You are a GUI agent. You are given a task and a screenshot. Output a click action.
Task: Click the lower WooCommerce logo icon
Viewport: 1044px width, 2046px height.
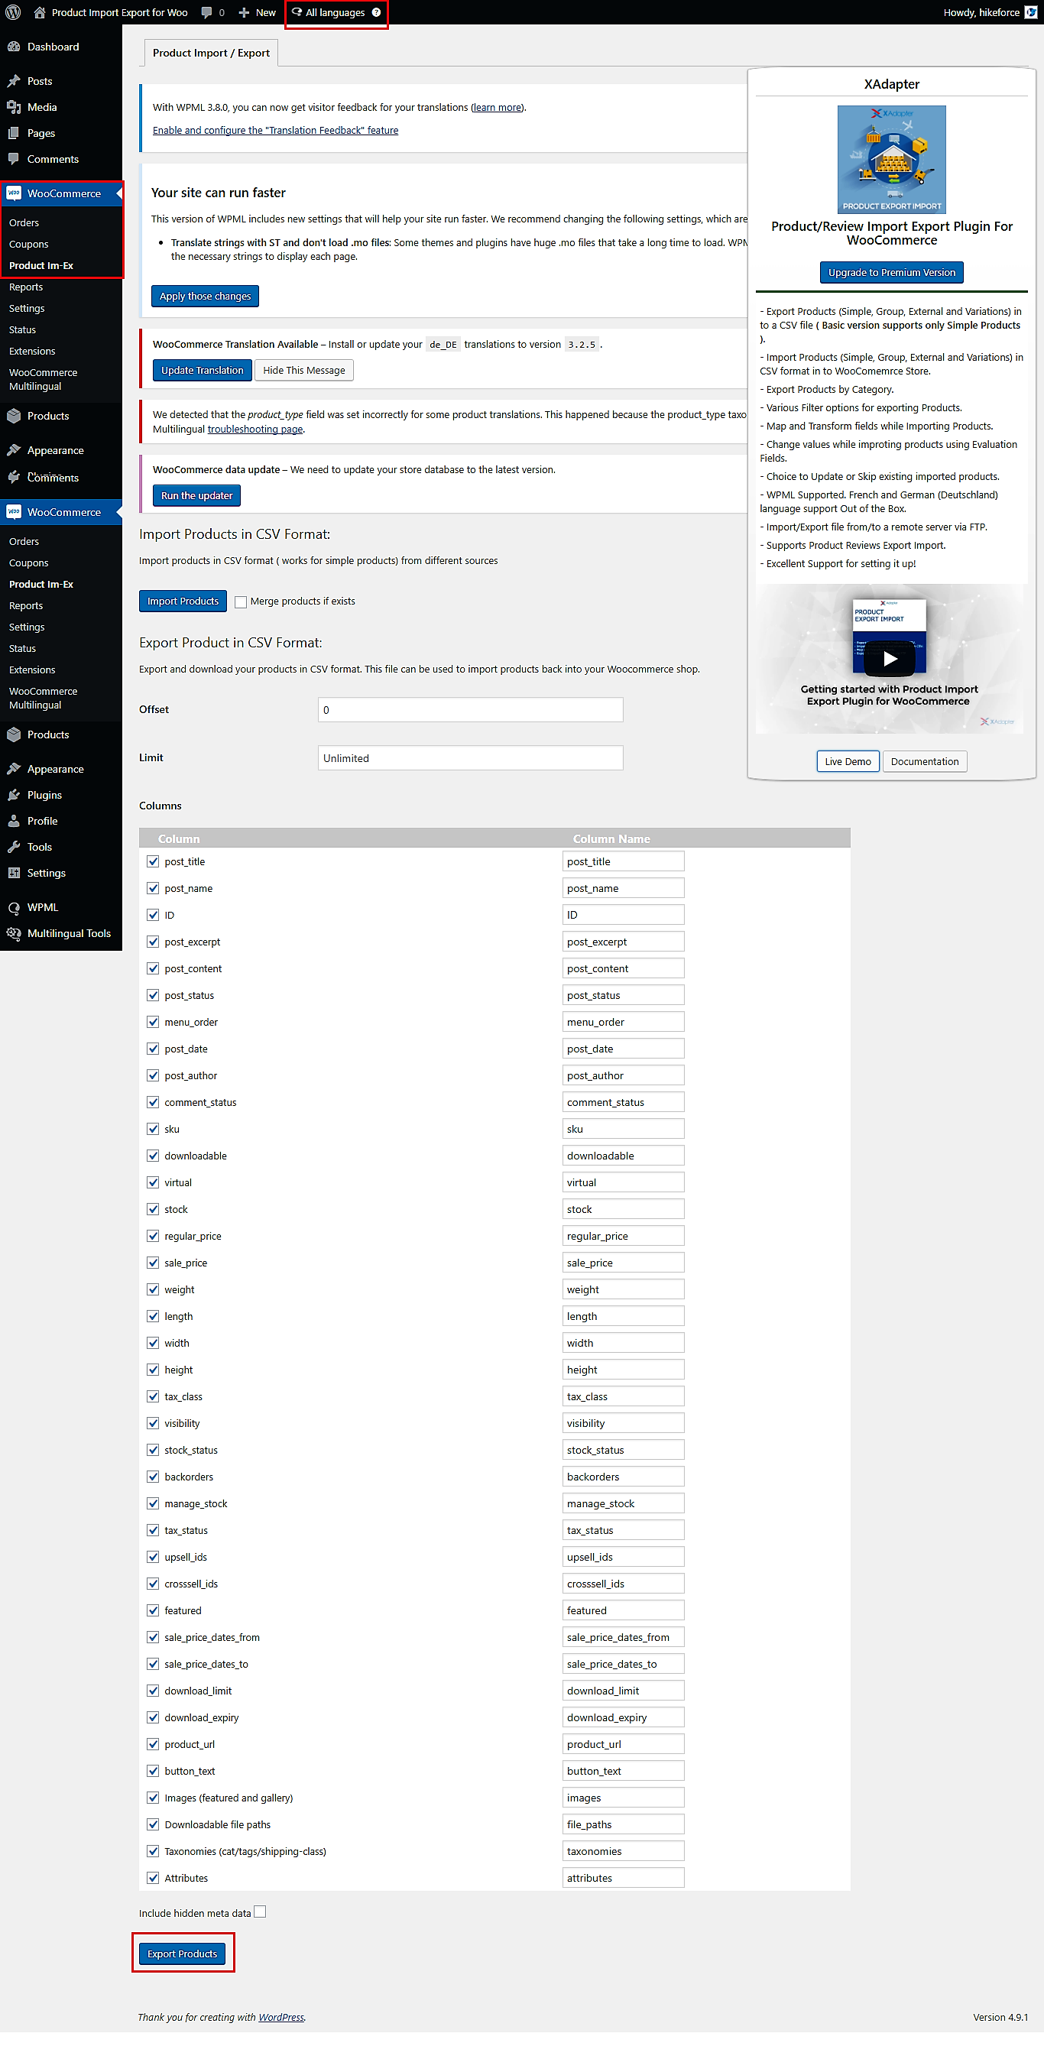coord(14,511)
